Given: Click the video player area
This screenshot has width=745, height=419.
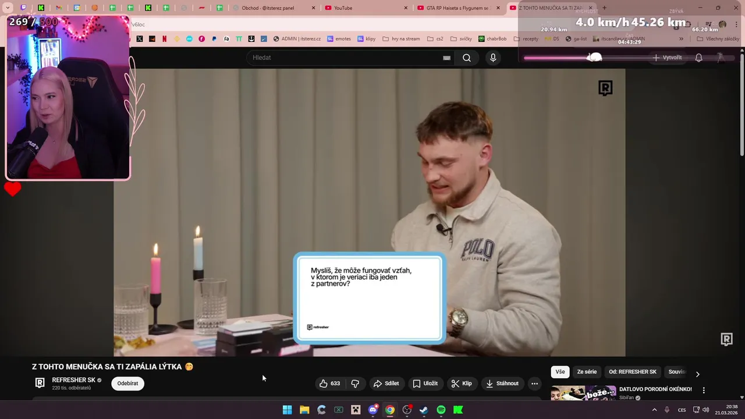Looking at the screenshot, I should tap(369, 212).
